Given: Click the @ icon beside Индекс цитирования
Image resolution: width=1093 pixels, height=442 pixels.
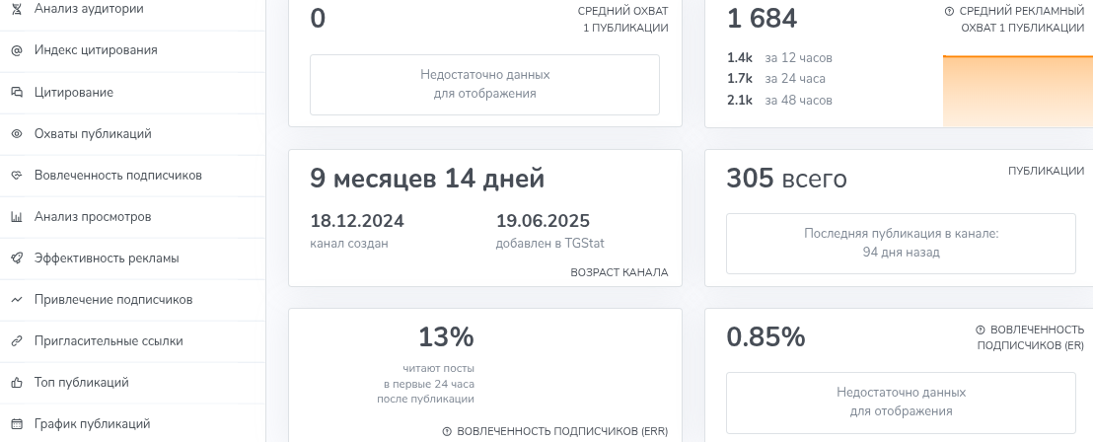Looking at the screenshot, I should click(x=16, y=50).
